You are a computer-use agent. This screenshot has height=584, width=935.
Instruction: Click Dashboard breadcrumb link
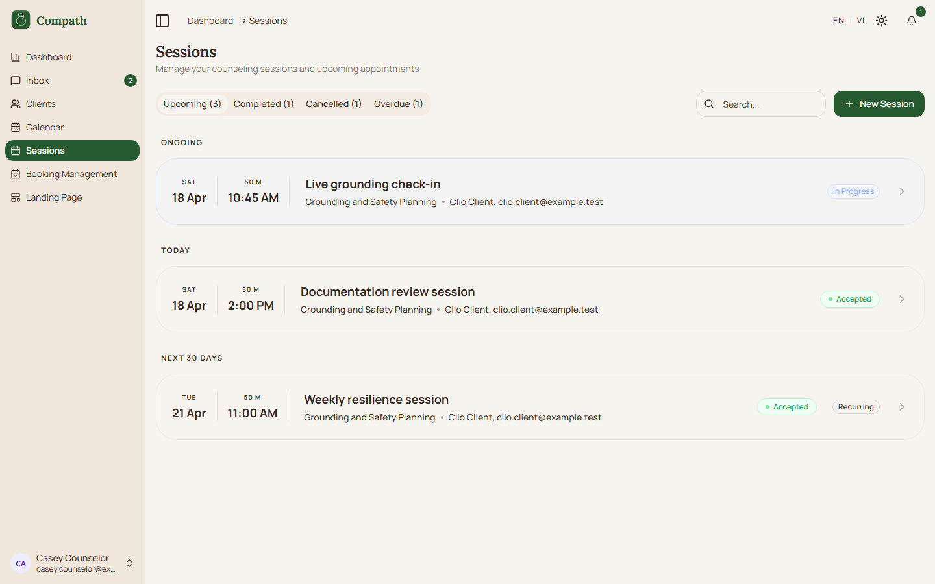pos(210,21)
